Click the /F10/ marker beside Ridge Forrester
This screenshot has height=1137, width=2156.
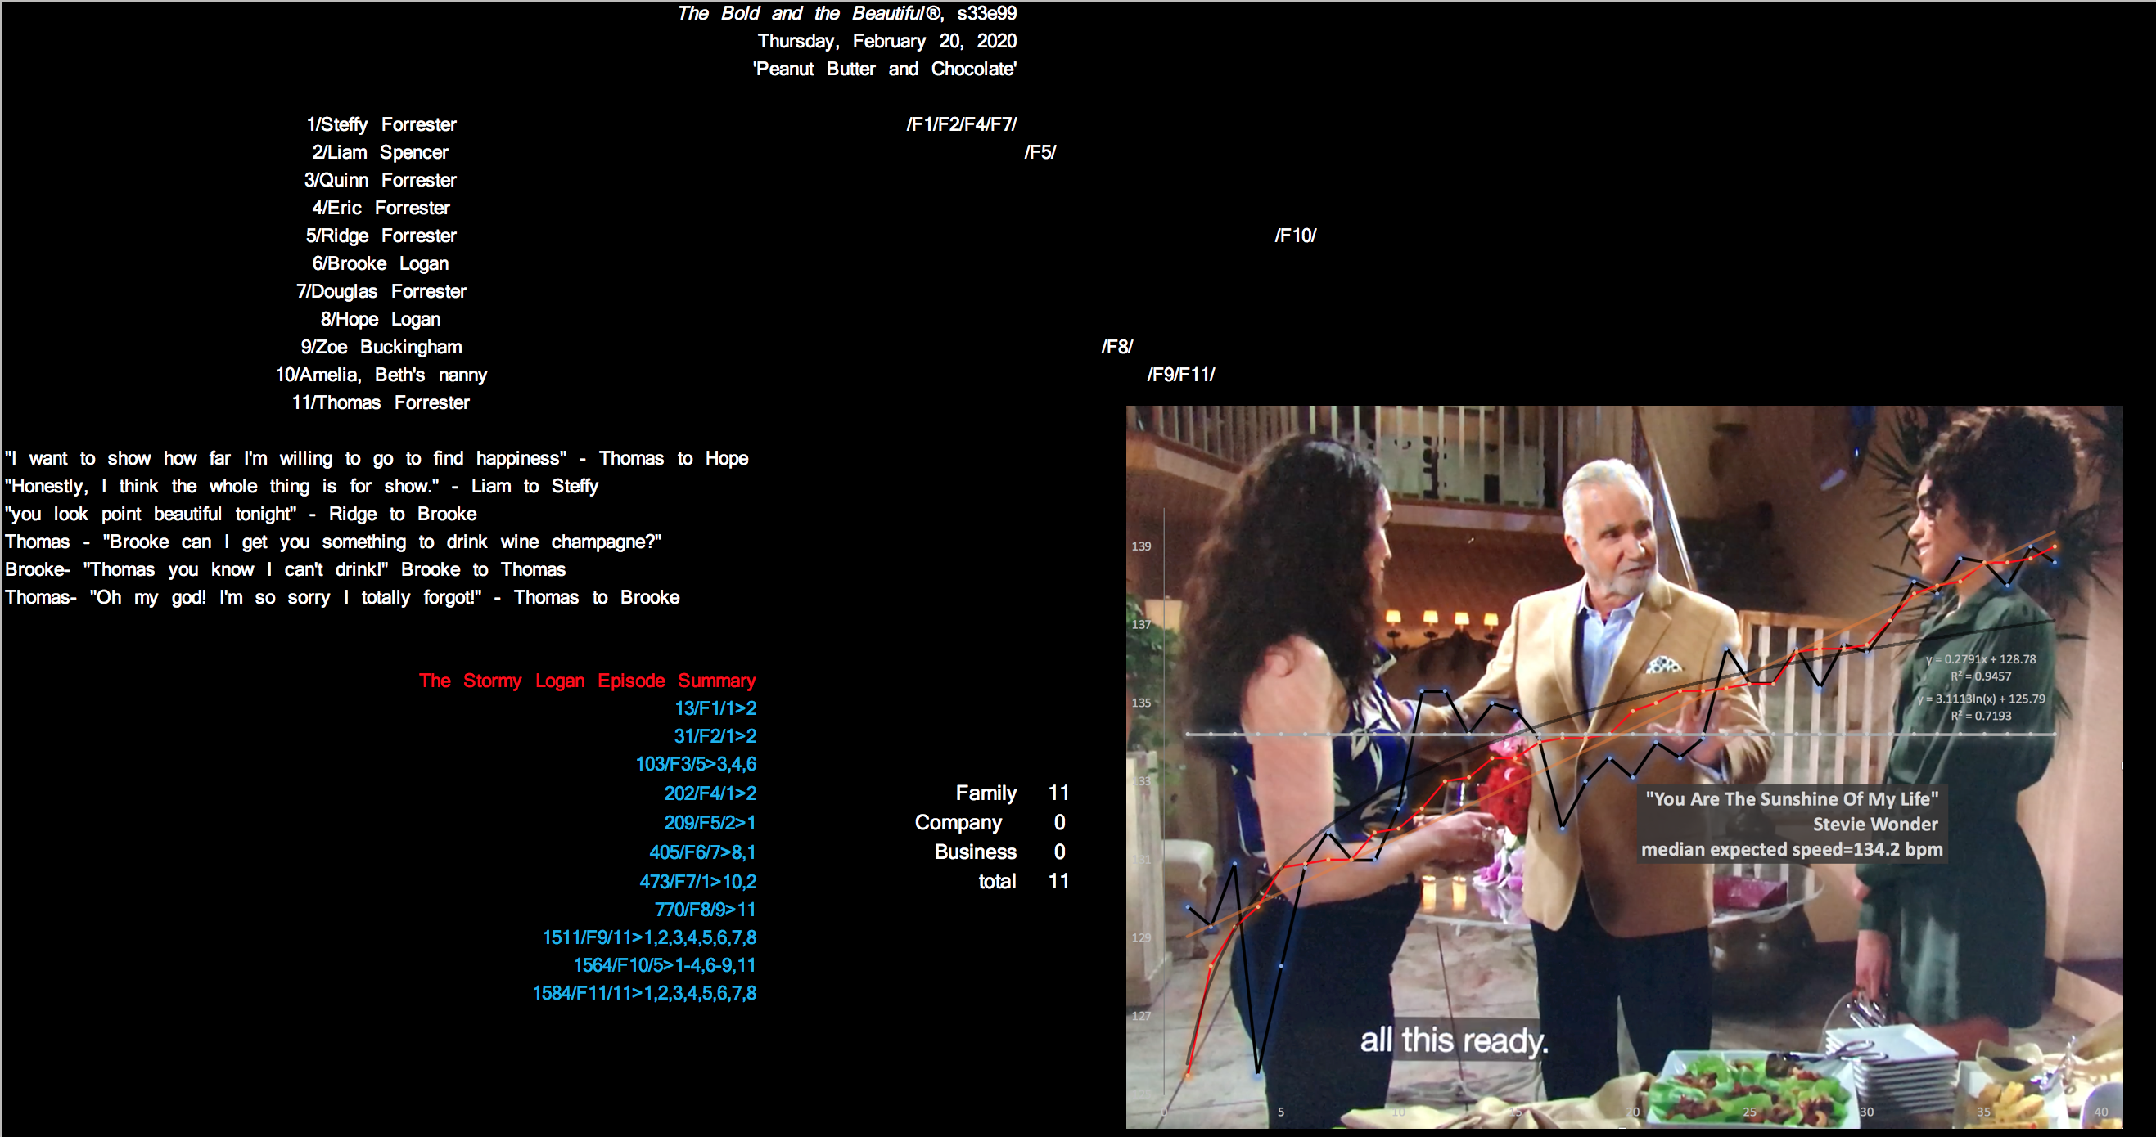[1295, 236]
